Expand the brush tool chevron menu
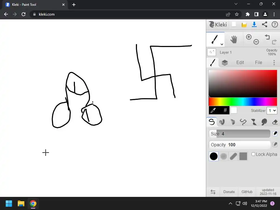 (222, 44)
